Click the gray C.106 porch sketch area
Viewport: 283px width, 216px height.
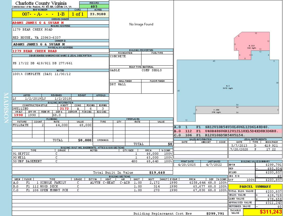(237, 110)
